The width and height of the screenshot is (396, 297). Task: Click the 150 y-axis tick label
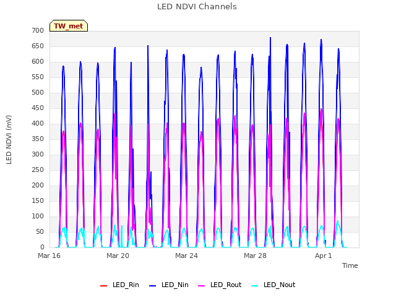click(x=38, y=200)
